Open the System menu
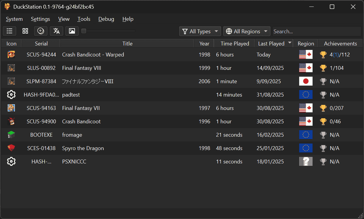364x219 pixels. 14,19
